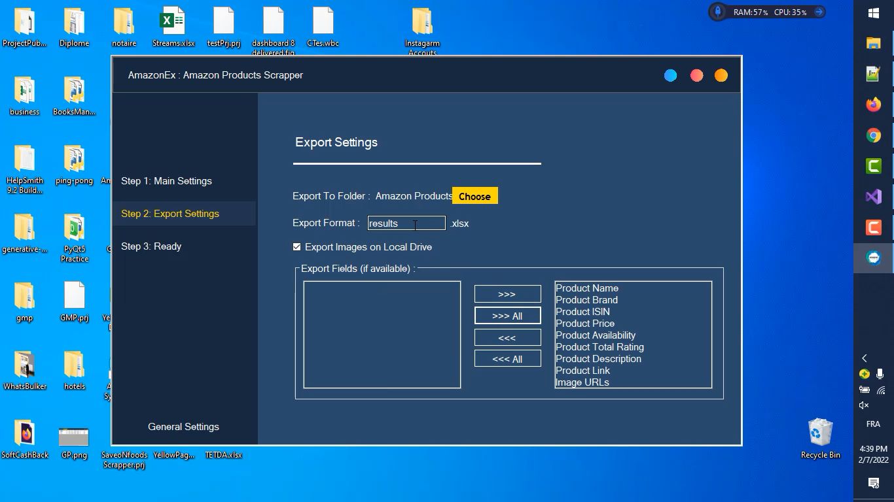Click the results file name input field
Viewport: 894px width, 502px height.
coord(406,224)
